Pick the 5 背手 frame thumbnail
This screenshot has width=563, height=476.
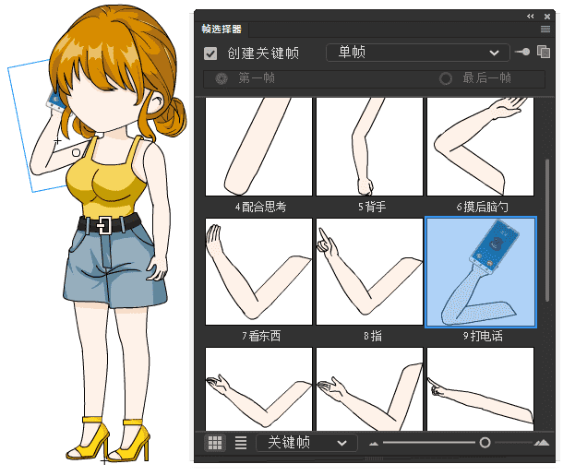[x=369, y=147]
